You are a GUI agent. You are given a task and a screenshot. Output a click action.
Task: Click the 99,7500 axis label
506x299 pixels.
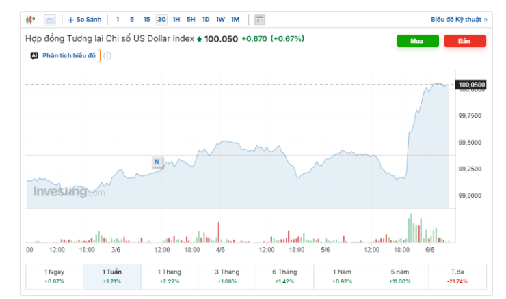pyautogui.click(x=470, y=115)
